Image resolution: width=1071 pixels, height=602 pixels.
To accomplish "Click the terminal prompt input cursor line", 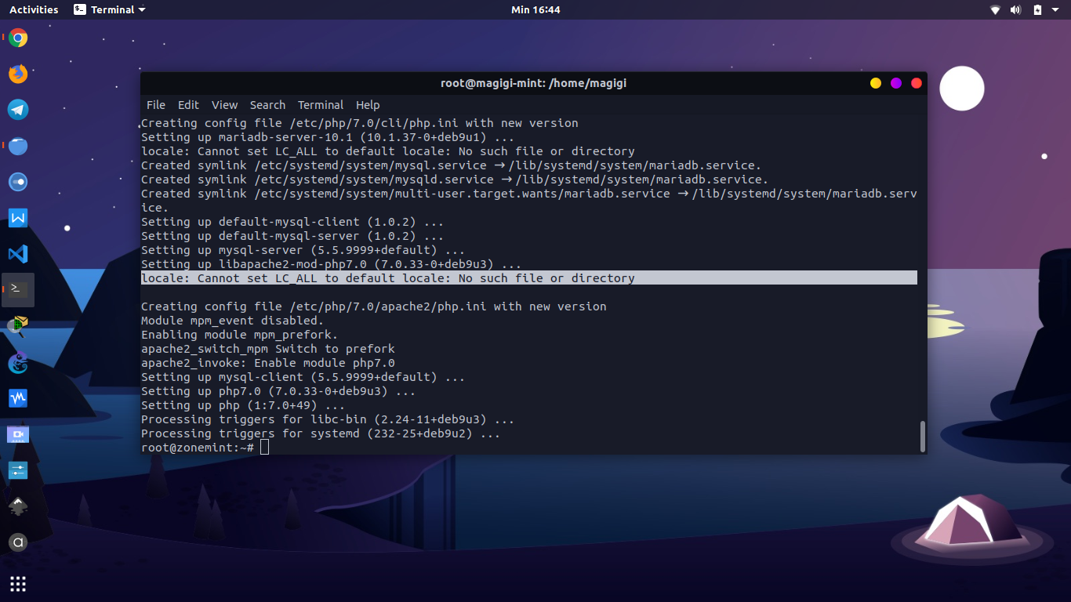I will [x=264, y=447].
